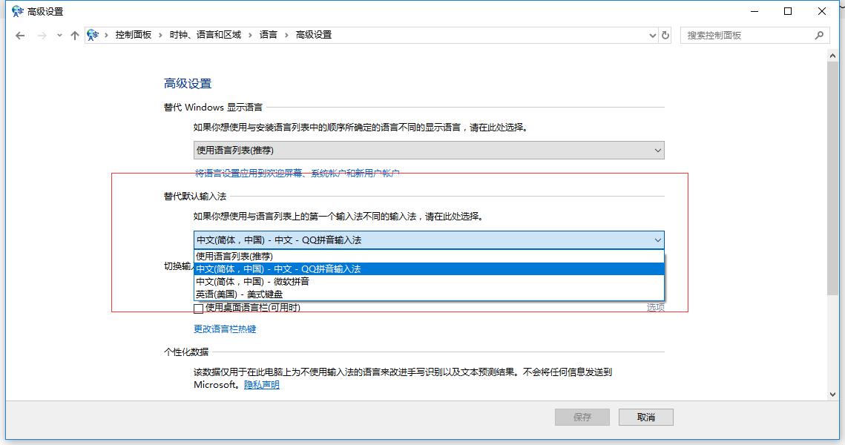Enable 使用桌面语言栏(可用时) checkbox

[198, 307]
